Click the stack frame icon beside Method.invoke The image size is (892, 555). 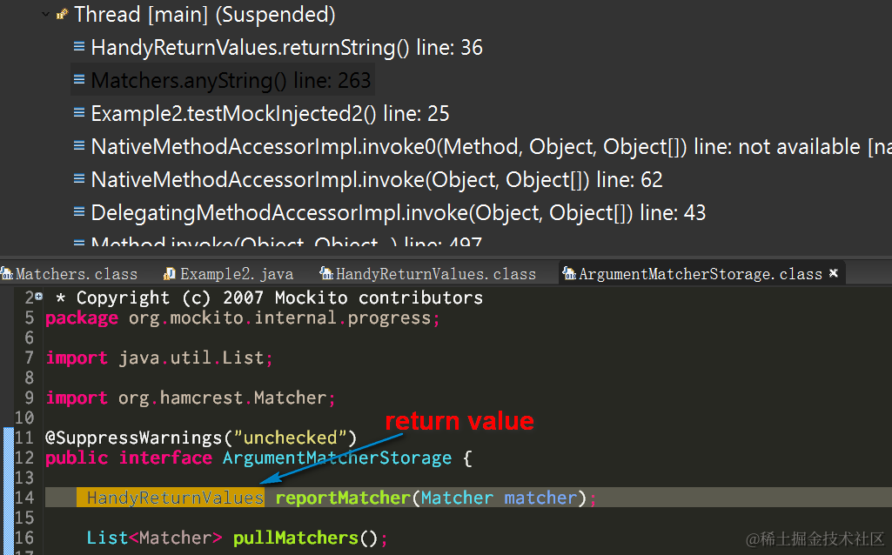pyautogui.click(x=79, y=242)
